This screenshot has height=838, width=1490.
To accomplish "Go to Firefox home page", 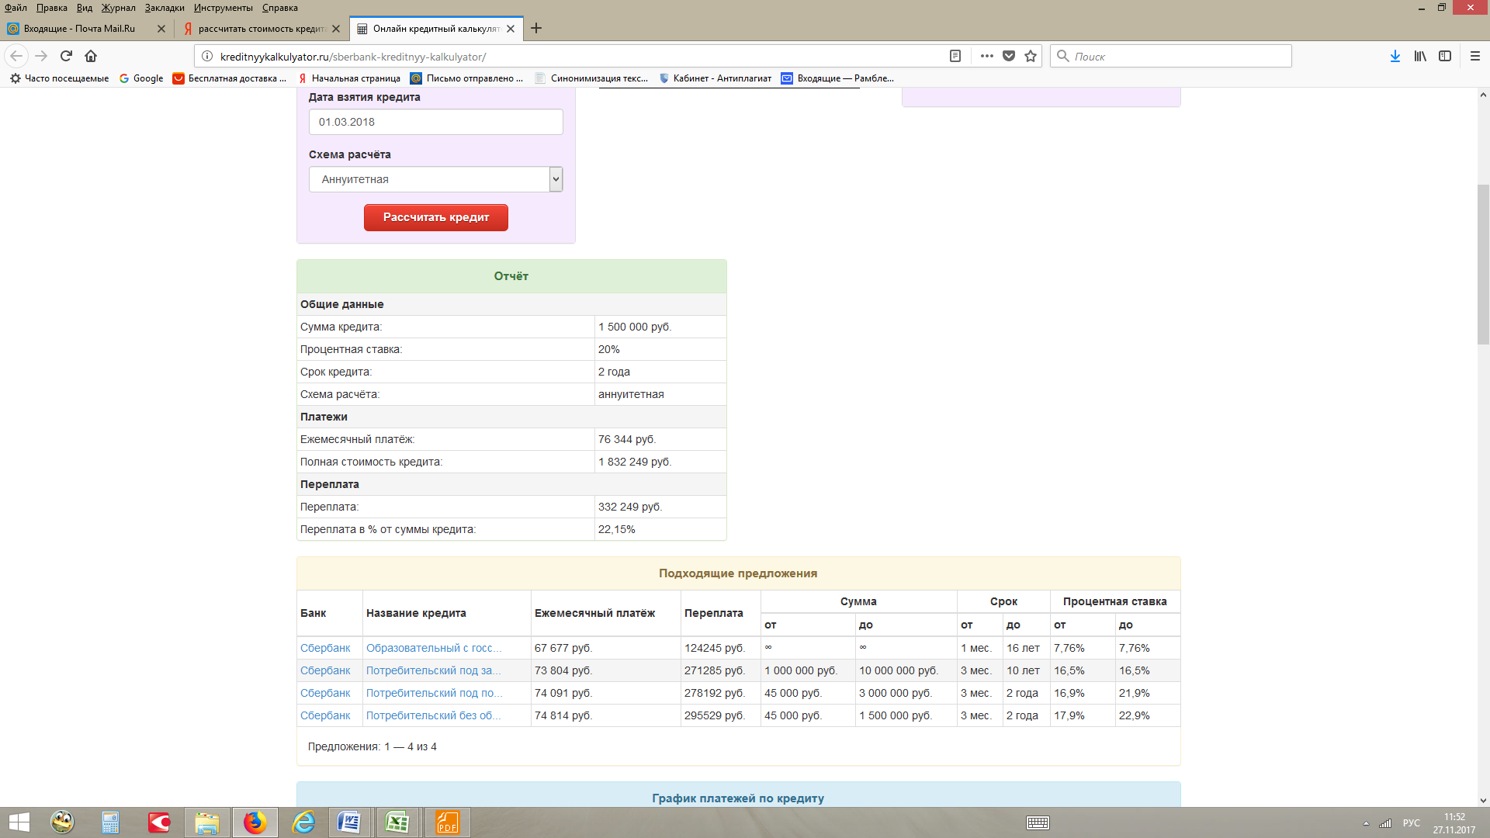I will 91,56.
